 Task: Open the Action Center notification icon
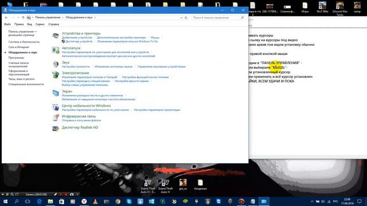point(360,201)
